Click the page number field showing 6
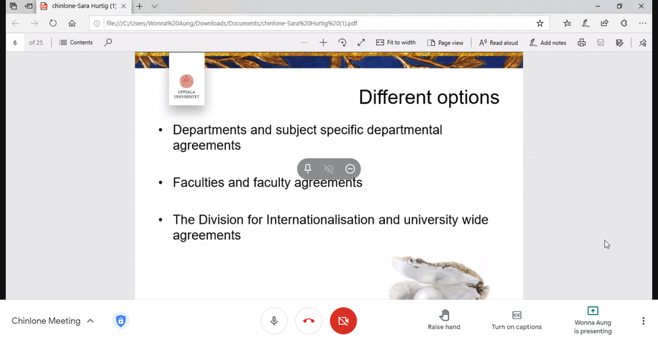658x342 pixels. pyautogui.click(x=15, y=42)
